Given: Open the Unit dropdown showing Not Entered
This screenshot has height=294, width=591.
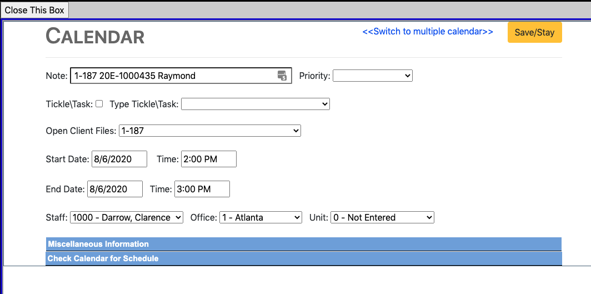Looking at the screenshot, I should (382, 217).
